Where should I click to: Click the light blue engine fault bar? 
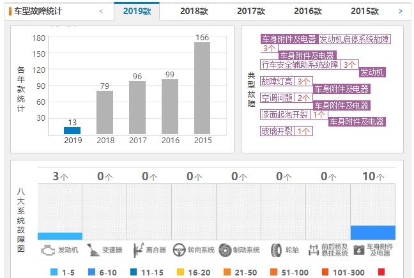click(60, 236)
